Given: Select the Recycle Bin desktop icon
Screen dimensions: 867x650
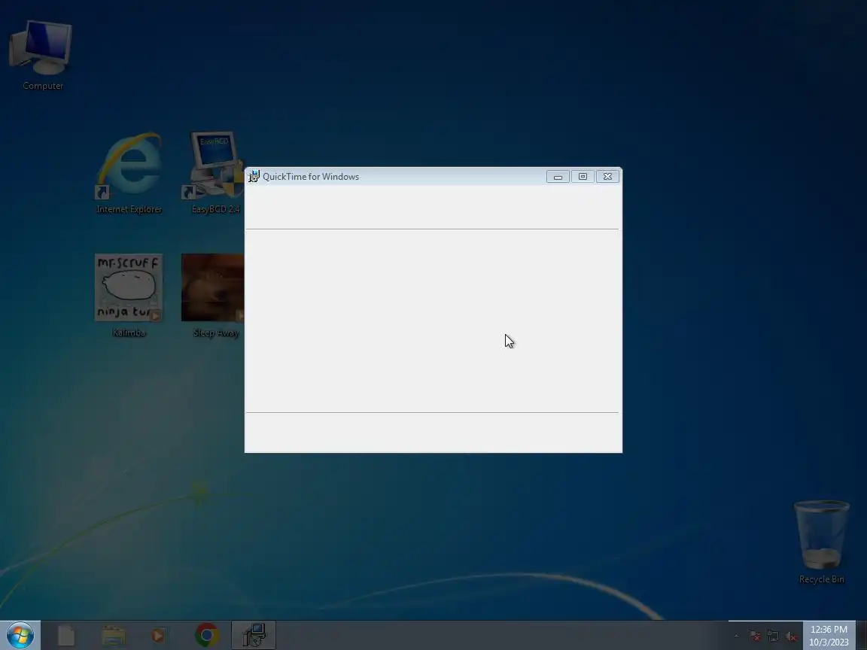Looking at the screenshot, I should pyautogui.click(x=821, y=542).
